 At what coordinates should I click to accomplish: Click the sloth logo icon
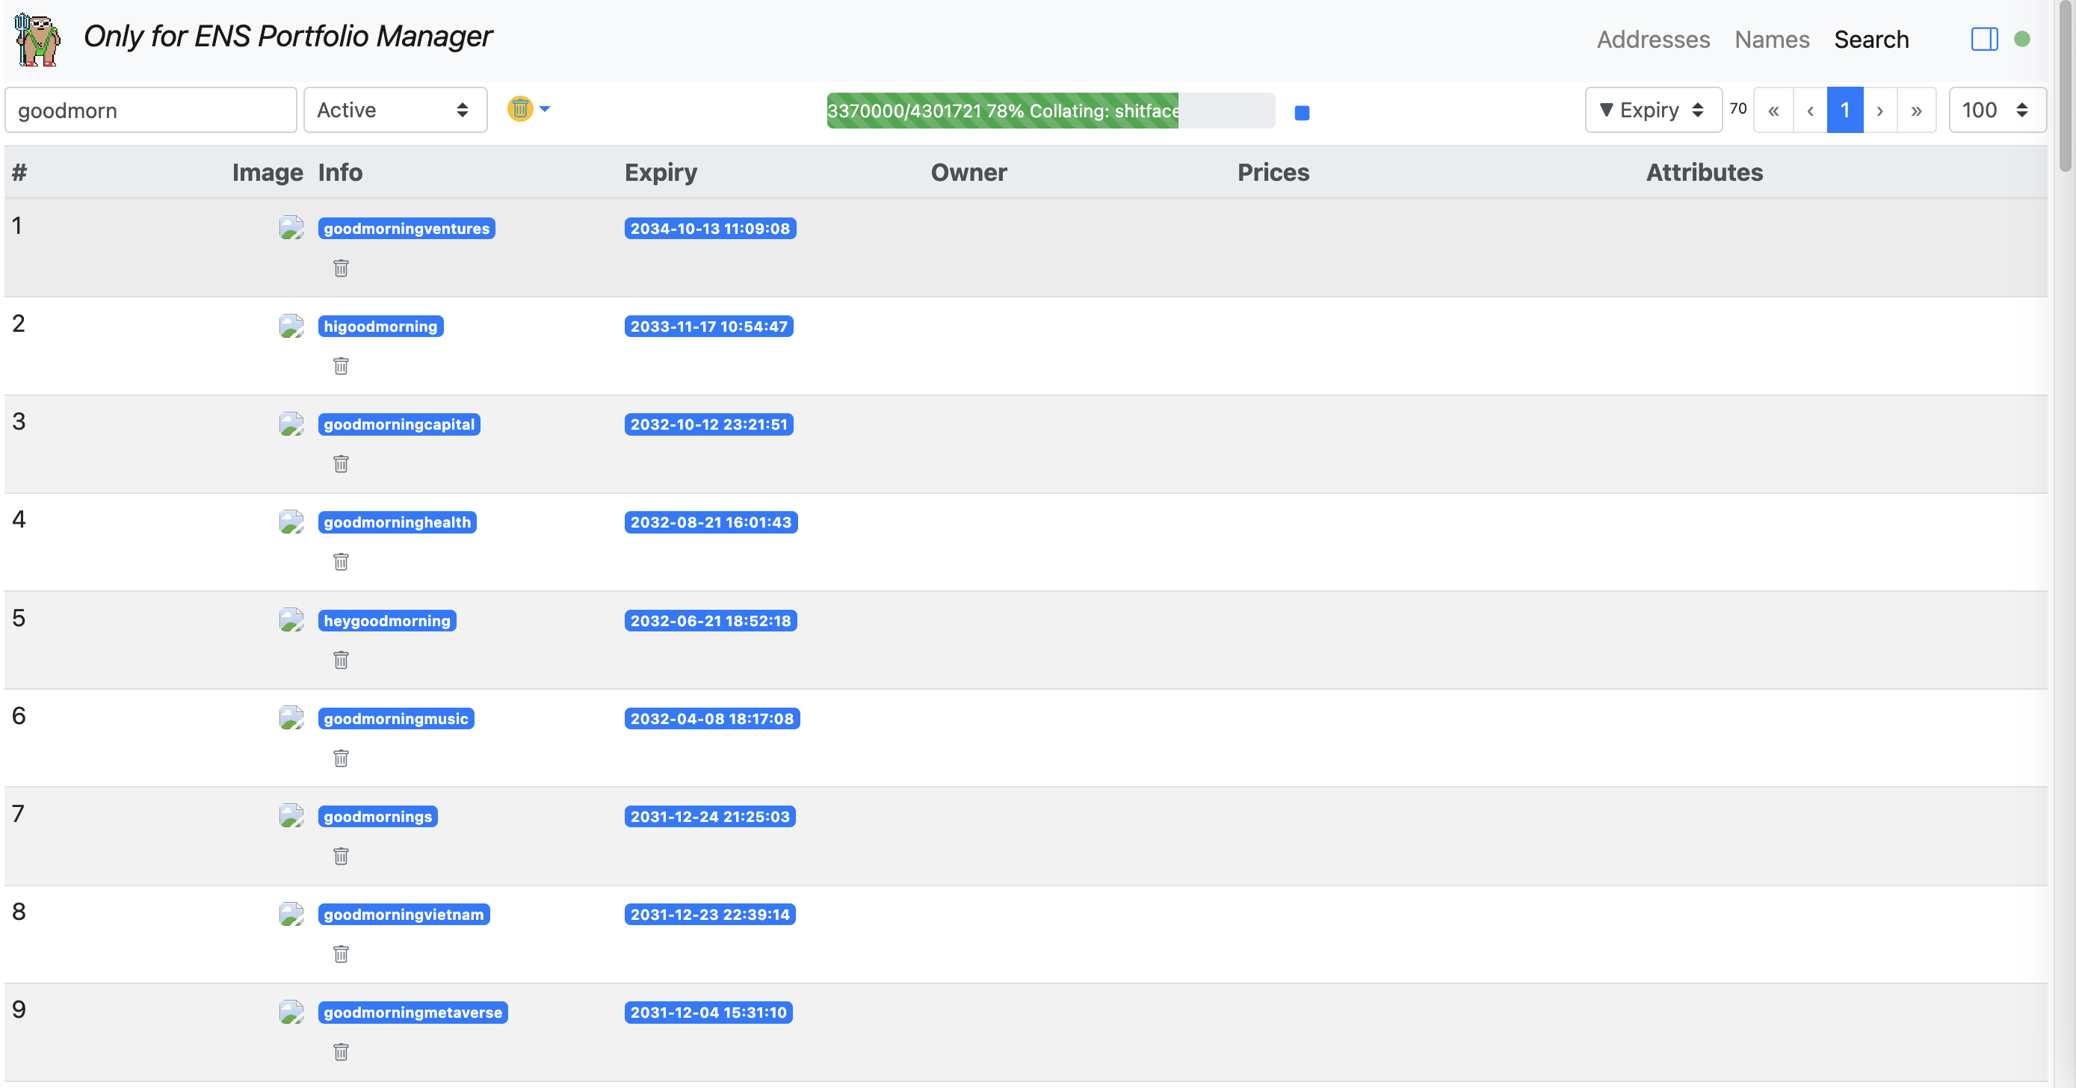(x=37, y=39)
